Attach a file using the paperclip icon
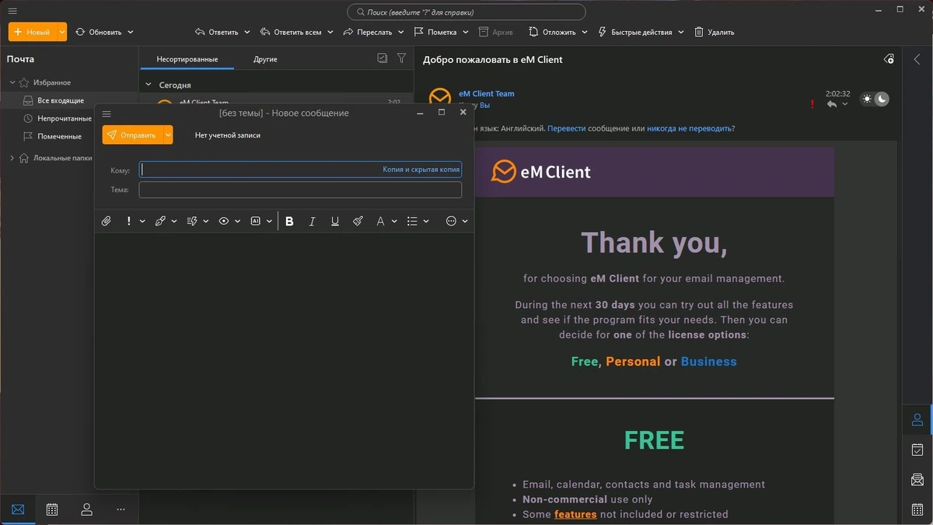The image size is (933, 525). tap(107, 221)
